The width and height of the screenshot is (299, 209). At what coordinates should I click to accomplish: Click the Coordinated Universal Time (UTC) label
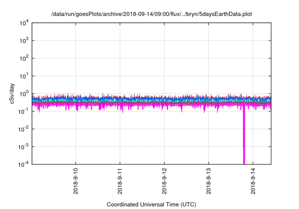coord(151,204)
